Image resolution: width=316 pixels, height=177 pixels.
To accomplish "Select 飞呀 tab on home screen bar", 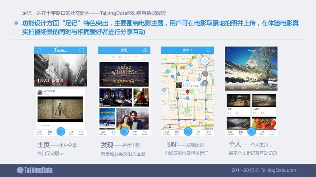I will 71,133.
